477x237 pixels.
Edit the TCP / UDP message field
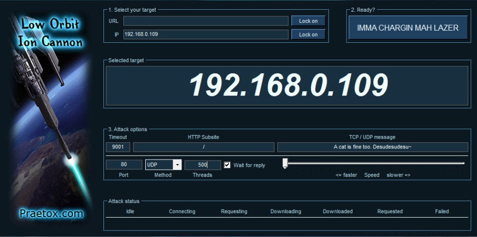pyautogui.click(x=373, y=147)
